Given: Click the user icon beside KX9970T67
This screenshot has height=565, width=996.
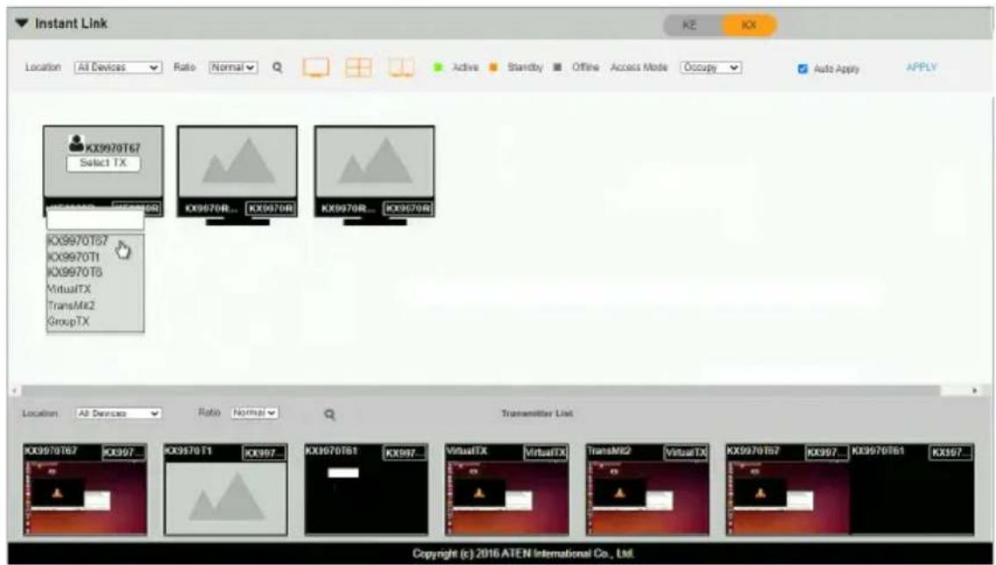Looking at the screenshot, I should (76, 145).
